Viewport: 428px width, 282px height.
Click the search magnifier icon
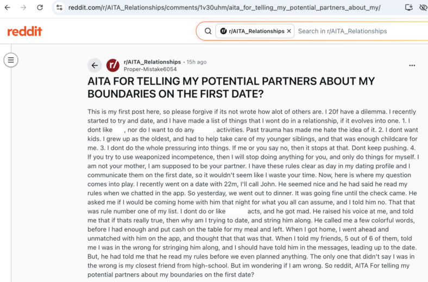point(208,31)
